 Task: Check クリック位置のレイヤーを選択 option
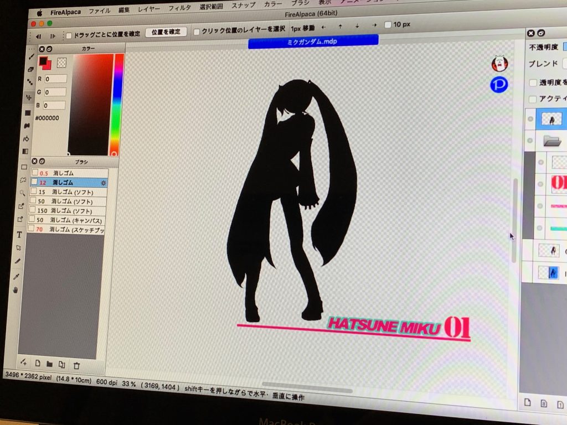(x=197, y=33)
